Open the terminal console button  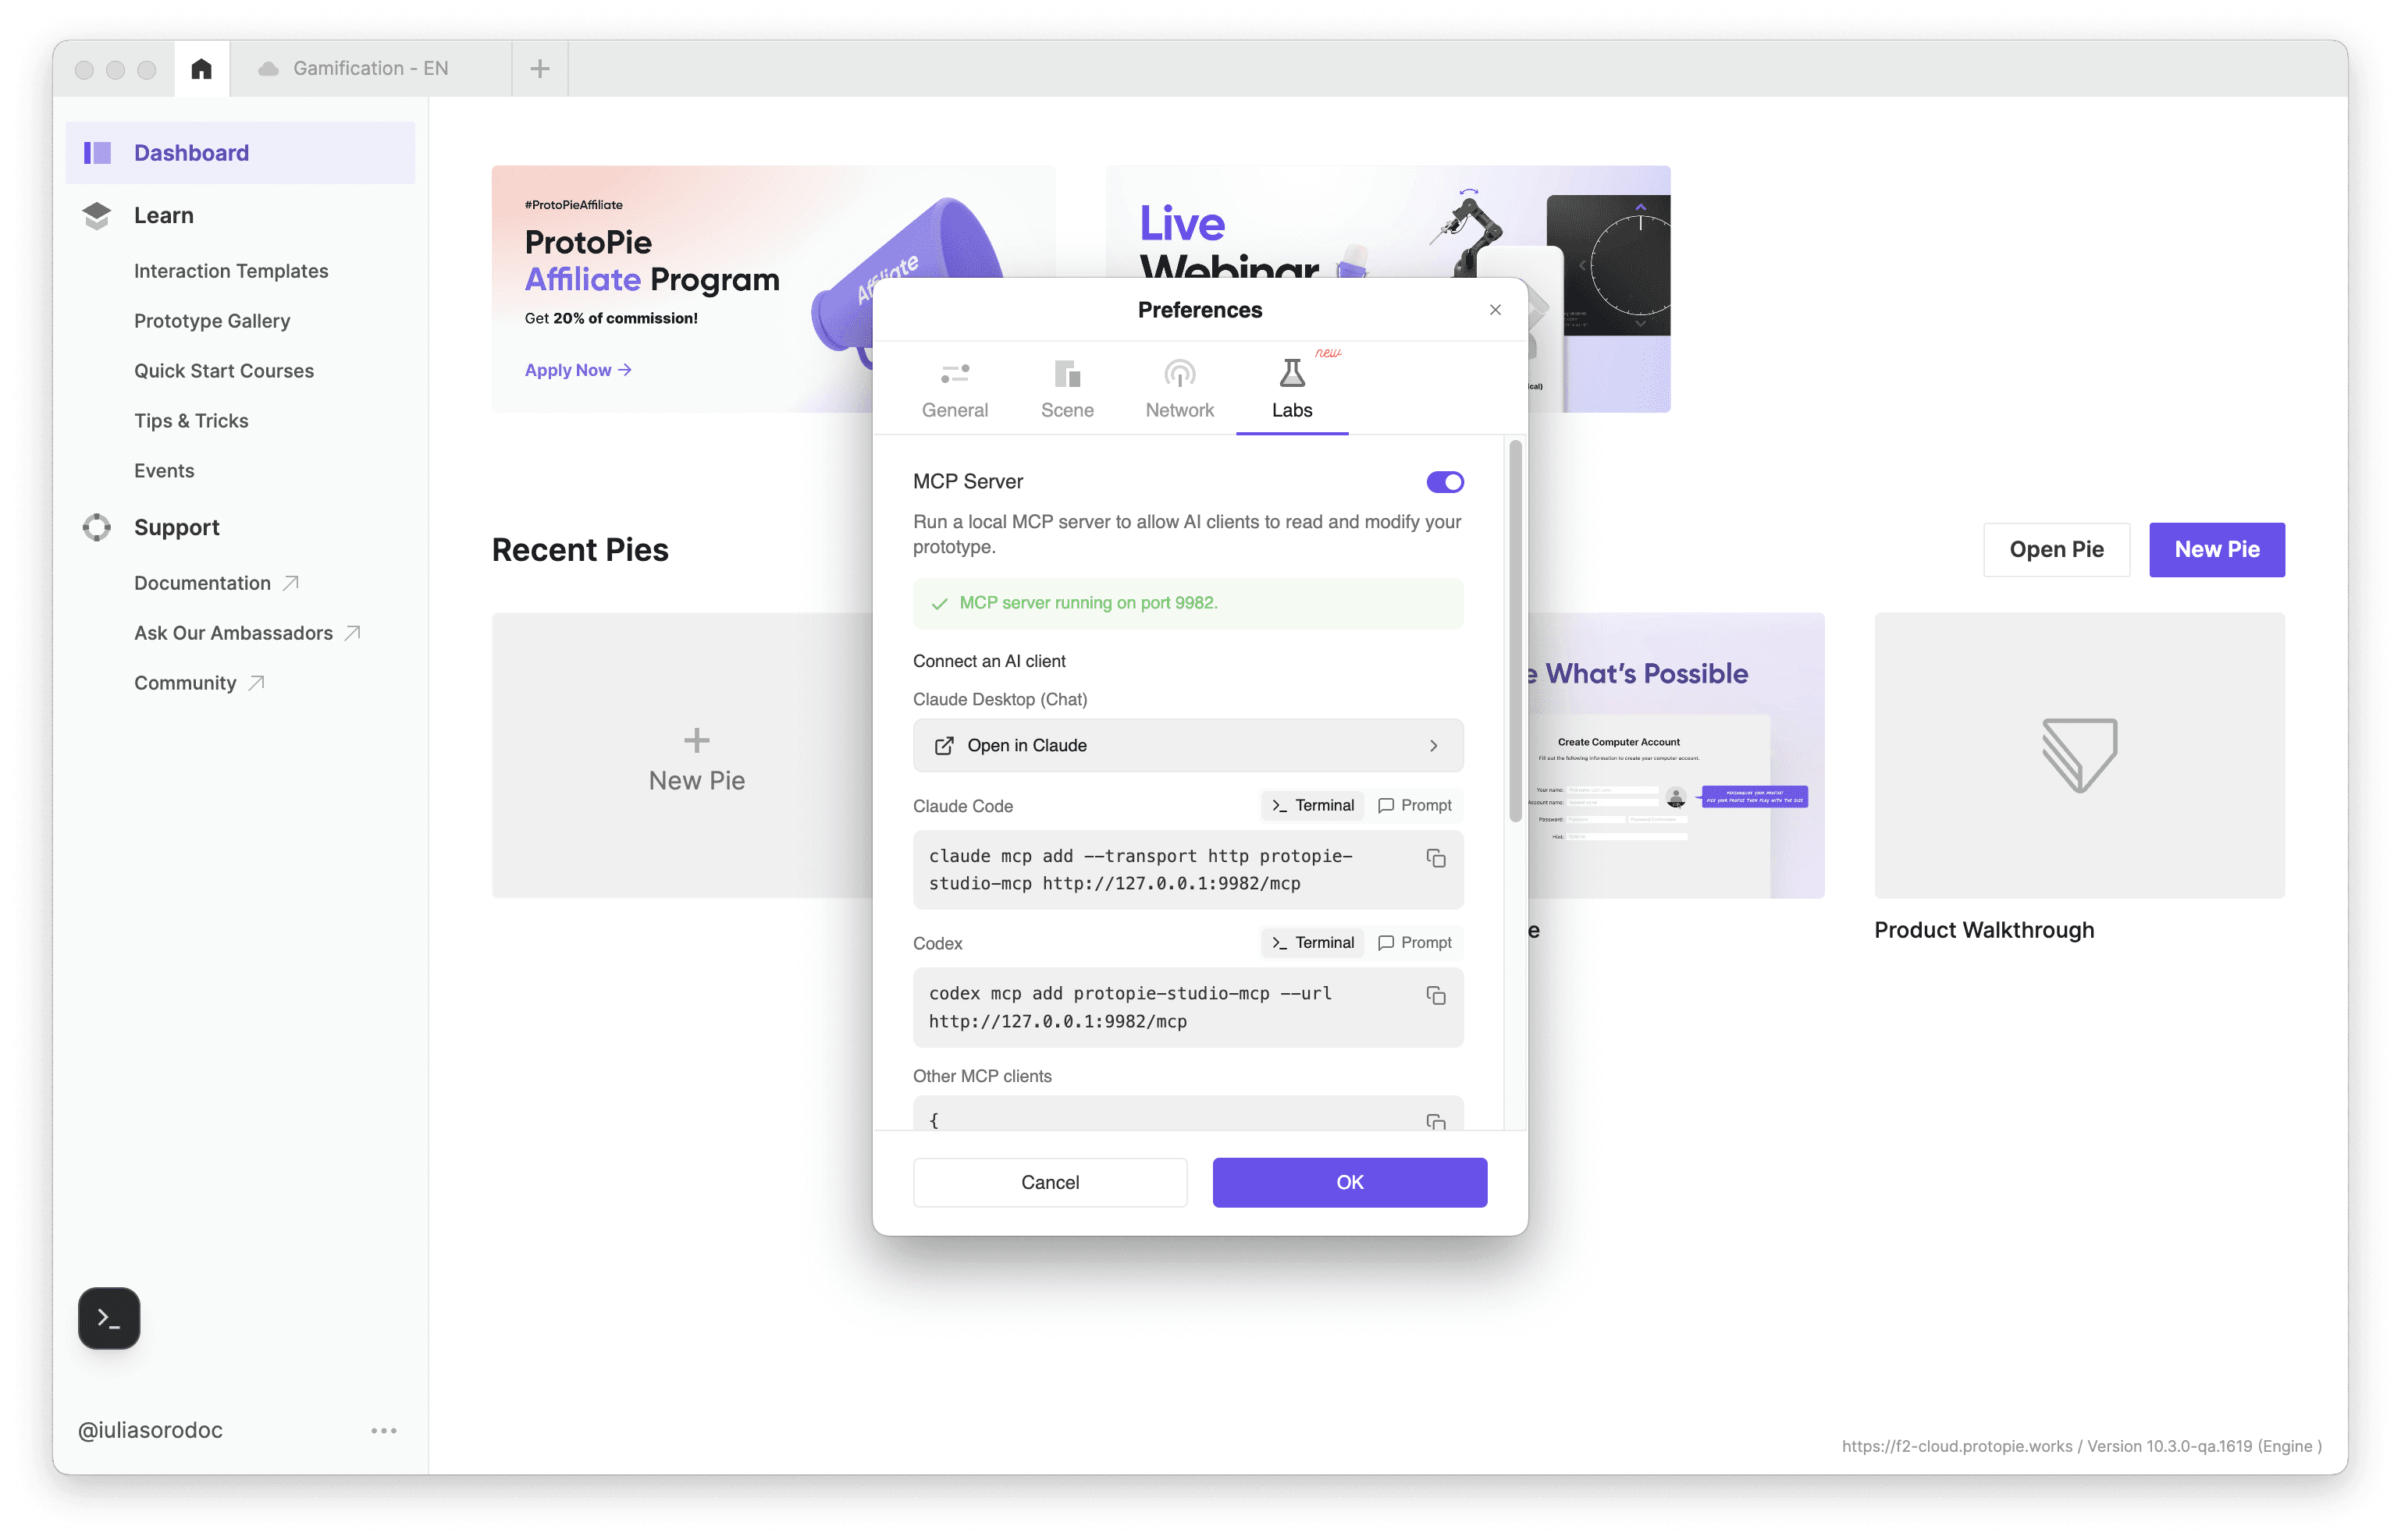click(109, 1318)
